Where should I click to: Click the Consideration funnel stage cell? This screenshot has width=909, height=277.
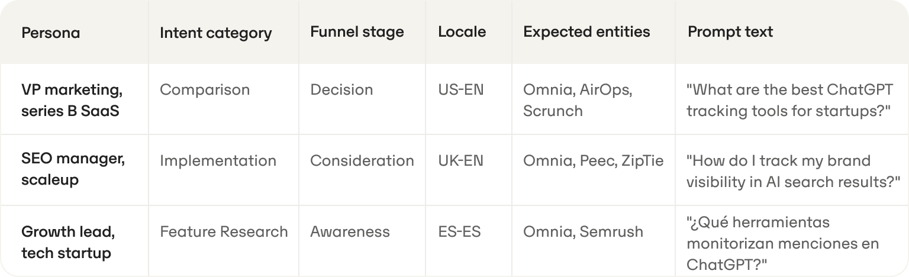pos(362,161)
